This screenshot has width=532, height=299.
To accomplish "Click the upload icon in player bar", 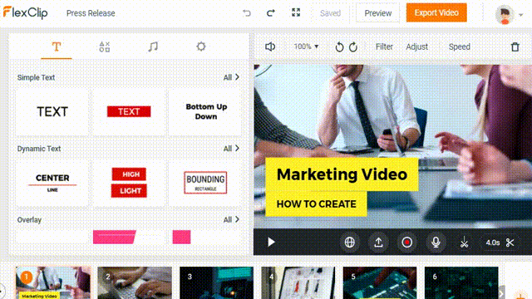I will (378, 242).
